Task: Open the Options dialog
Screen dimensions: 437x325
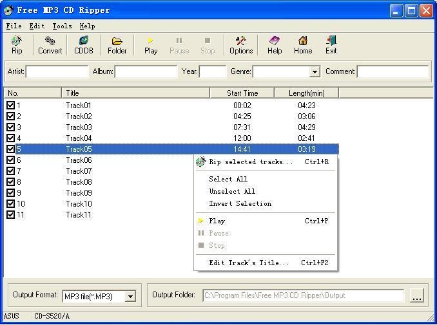Action: (x=241, y=44)
